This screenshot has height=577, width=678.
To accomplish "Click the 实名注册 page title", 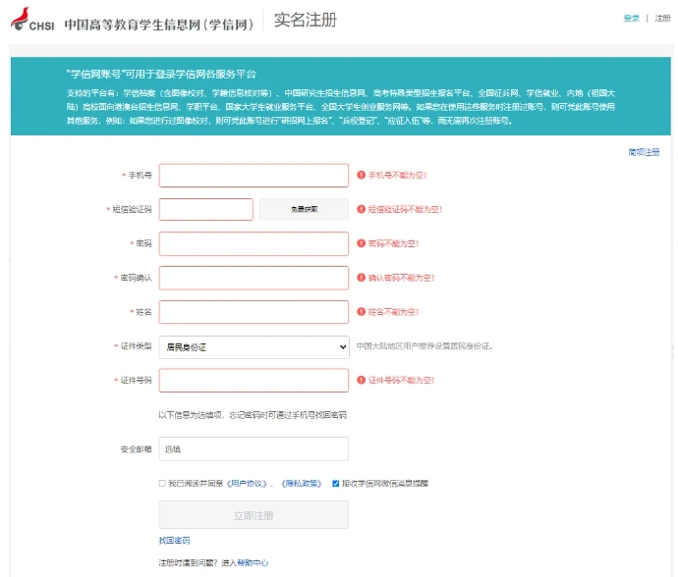I will 306,20.
